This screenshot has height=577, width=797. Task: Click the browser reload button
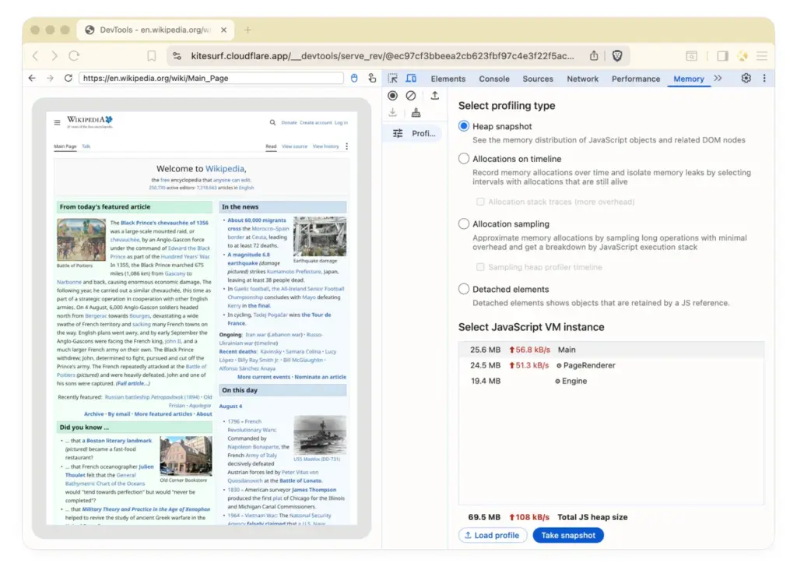pos(74,56)
